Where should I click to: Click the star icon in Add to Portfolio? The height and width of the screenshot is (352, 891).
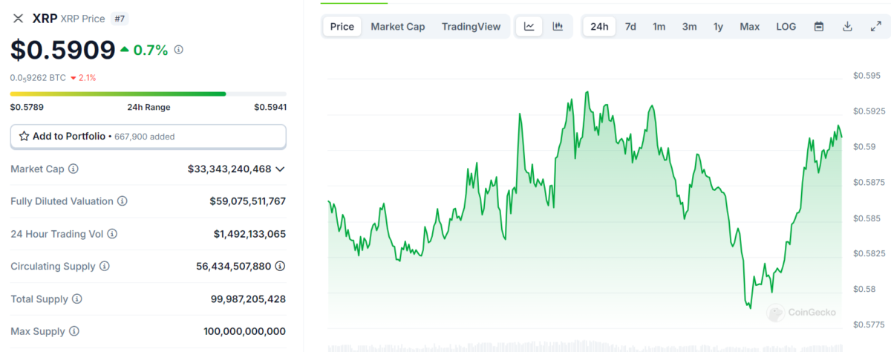pos(24,137)
